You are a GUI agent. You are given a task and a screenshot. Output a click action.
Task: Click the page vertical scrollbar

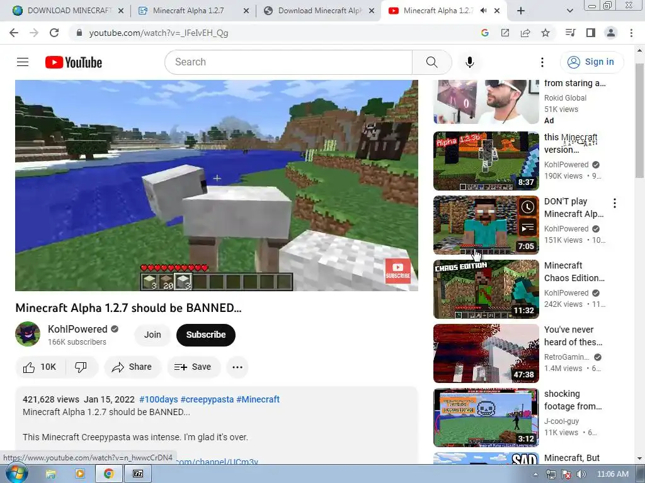[639, 121]
